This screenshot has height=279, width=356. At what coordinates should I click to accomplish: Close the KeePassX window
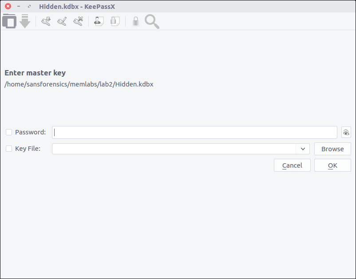coord(8,7)
